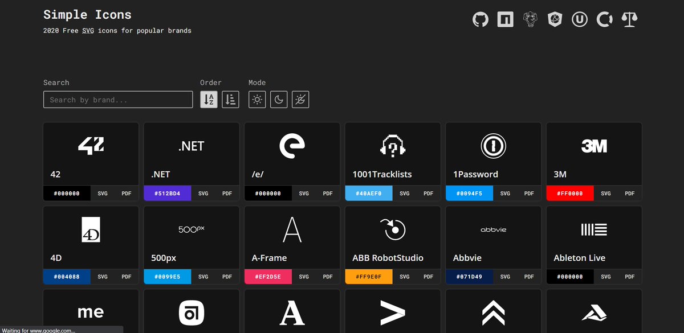Copy color #0094F5 from 1Password card
Image resolution: width=684 pixels, height=333 pixels.
tap(470, 194)
